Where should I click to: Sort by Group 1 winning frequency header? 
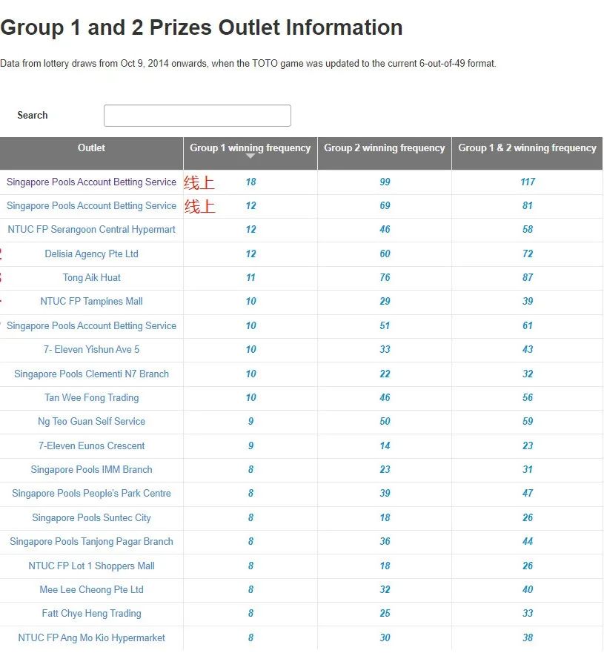tap(250, 148)
